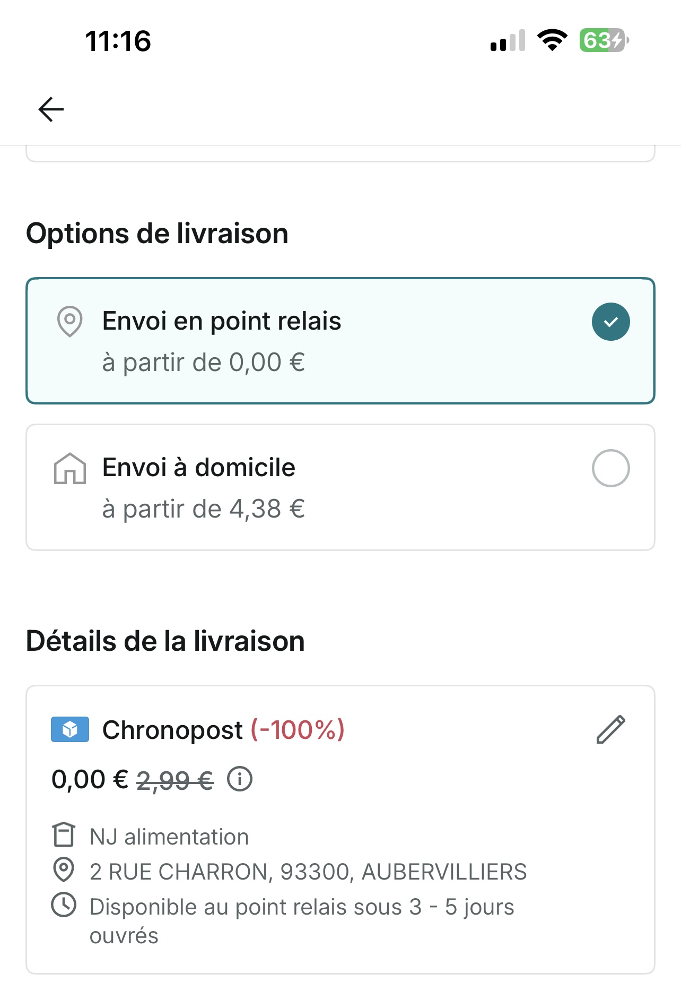Screen dimensions: 681x999
Task: Tap the house icon beside Envoi à domicile
Action: tap(69, 468)
